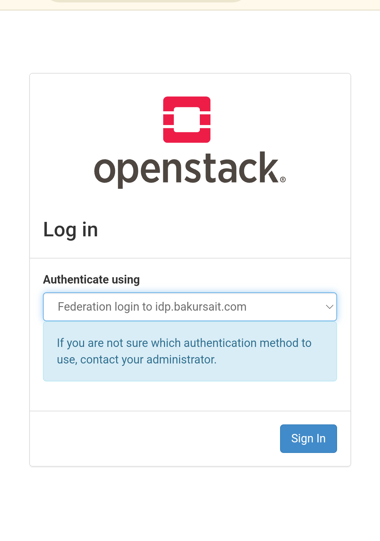Click the login panel footer beside Sign In
This screenshot has width=380, height=541.
click(x=155, y=439)
